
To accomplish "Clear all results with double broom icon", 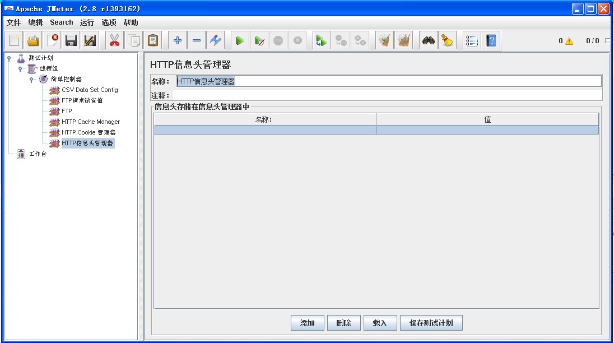I will (x=404, y=40).
